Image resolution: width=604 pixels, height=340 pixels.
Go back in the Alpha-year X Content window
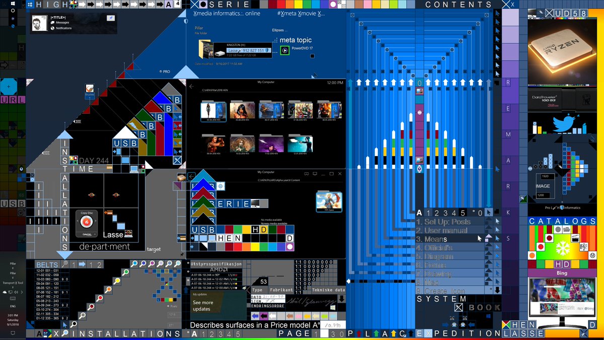(191, 176)
